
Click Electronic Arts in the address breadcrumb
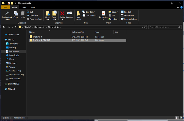click(x=54, y=27)
